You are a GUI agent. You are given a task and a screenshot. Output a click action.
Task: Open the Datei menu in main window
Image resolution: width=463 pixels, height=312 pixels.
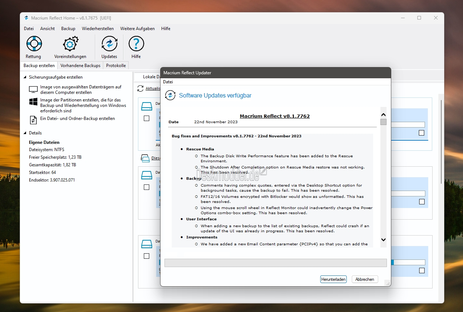pos(29,29)
